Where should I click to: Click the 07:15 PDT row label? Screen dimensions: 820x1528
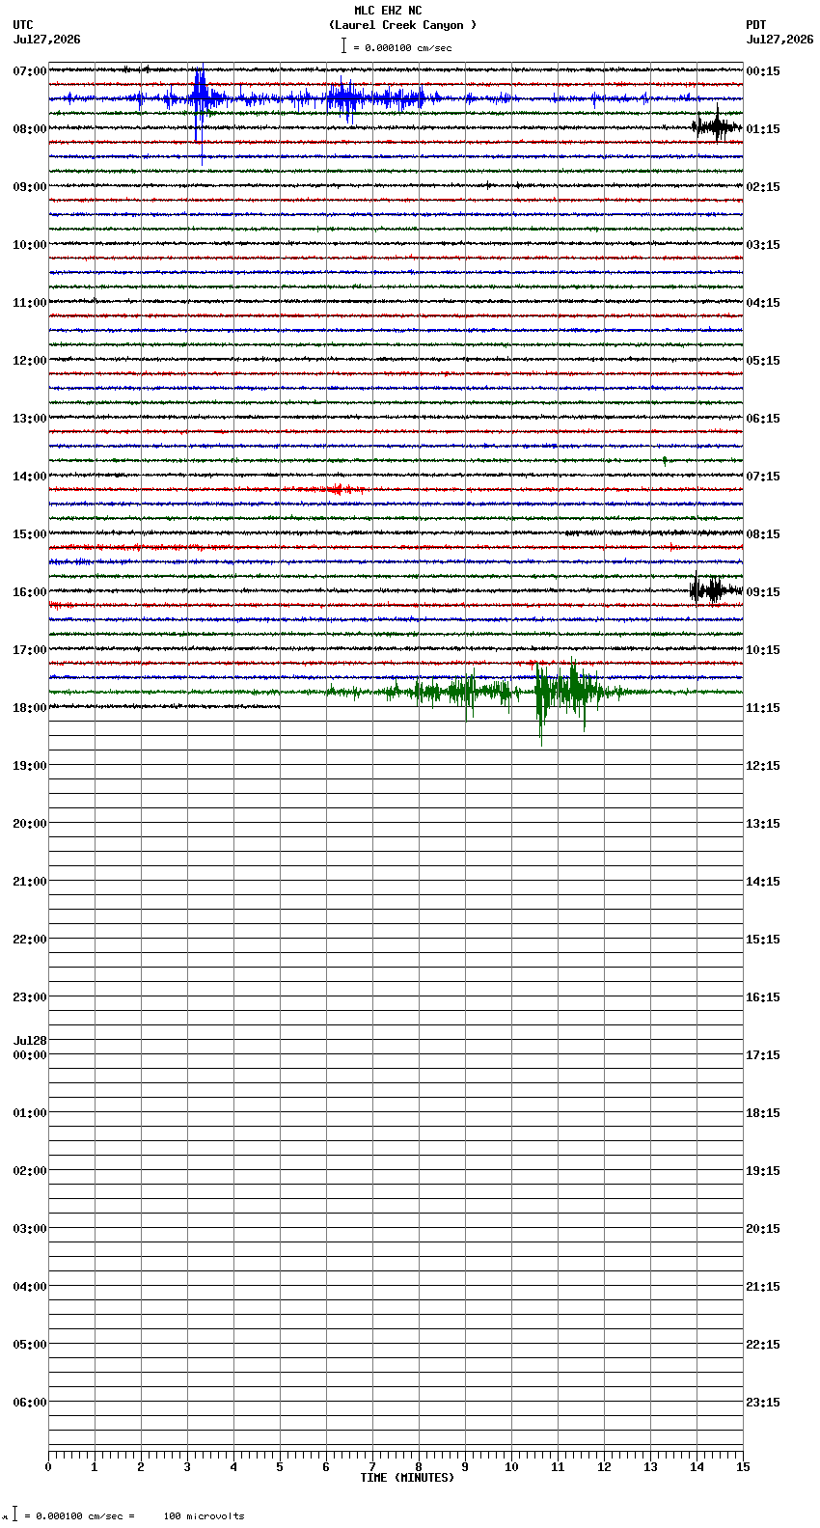click(x=763, y=477)
